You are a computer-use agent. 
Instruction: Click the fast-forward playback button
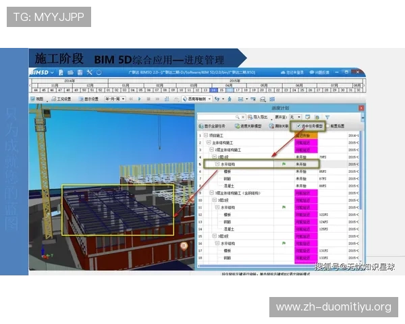pyautogui.click(x=157, y=99)
